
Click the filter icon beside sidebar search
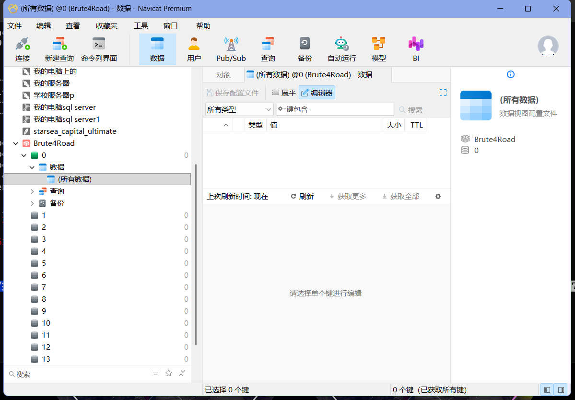click(155, 373)
